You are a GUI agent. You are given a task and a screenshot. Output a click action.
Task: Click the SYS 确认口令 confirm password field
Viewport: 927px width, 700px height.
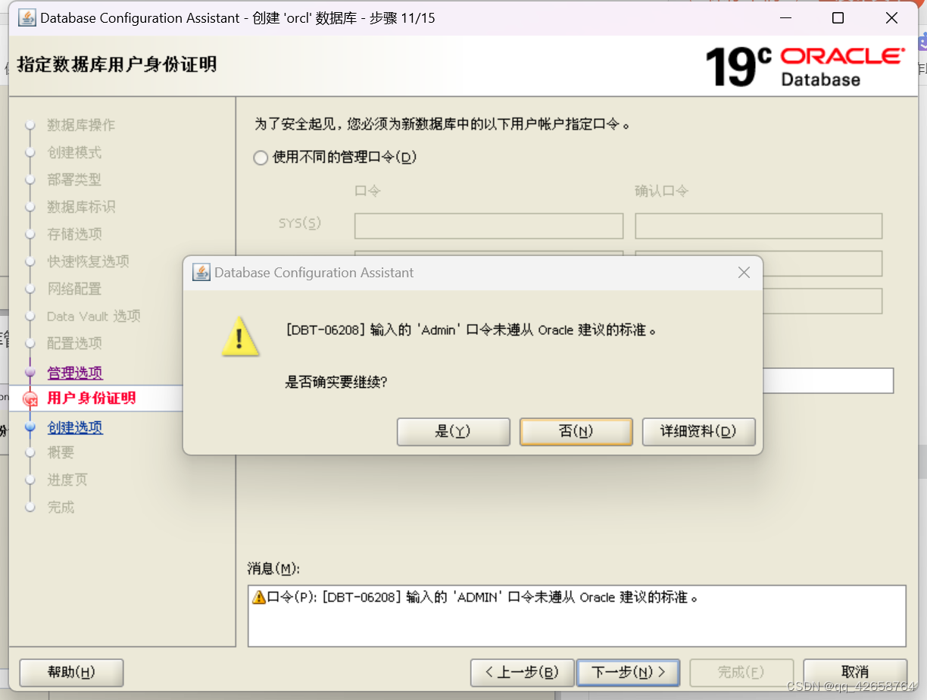[x=758, y=226]
